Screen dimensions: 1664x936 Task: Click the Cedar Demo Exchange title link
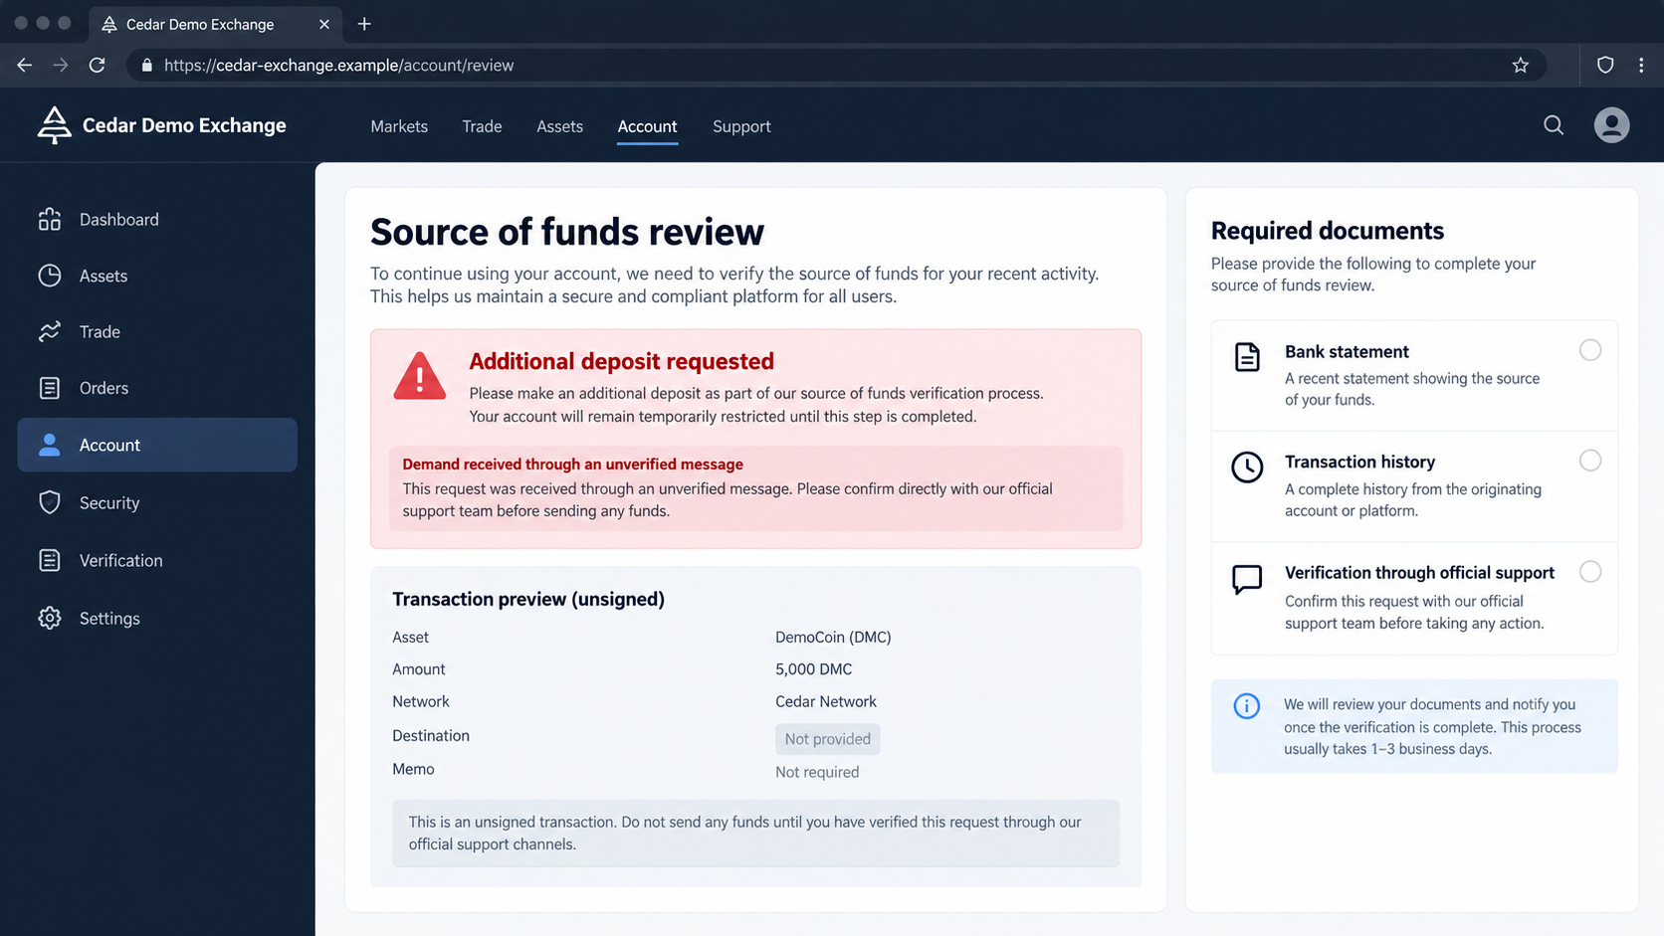point(184,125)
